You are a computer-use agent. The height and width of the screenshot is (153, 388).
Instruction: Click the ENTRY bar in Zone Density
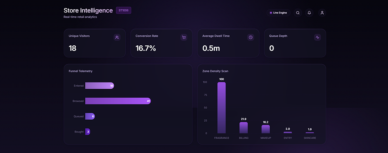(288, 132)
